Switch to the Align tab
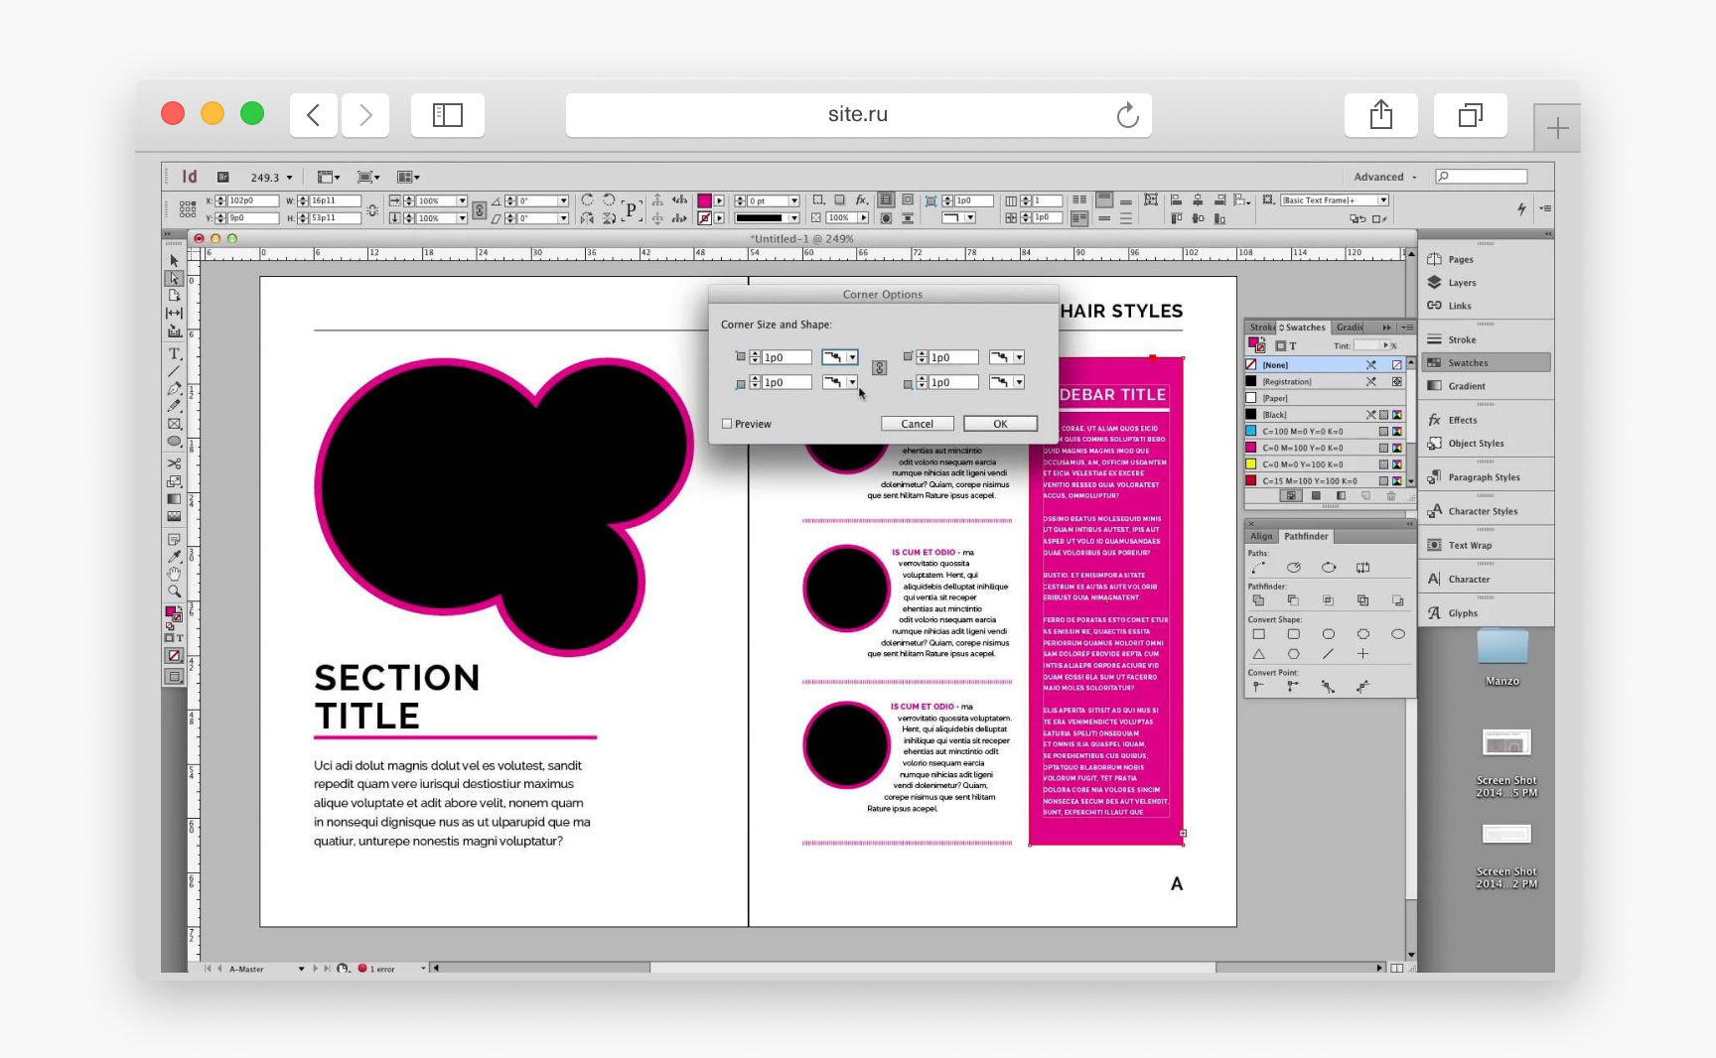1716x1058 pixels. coord(1261,536)
